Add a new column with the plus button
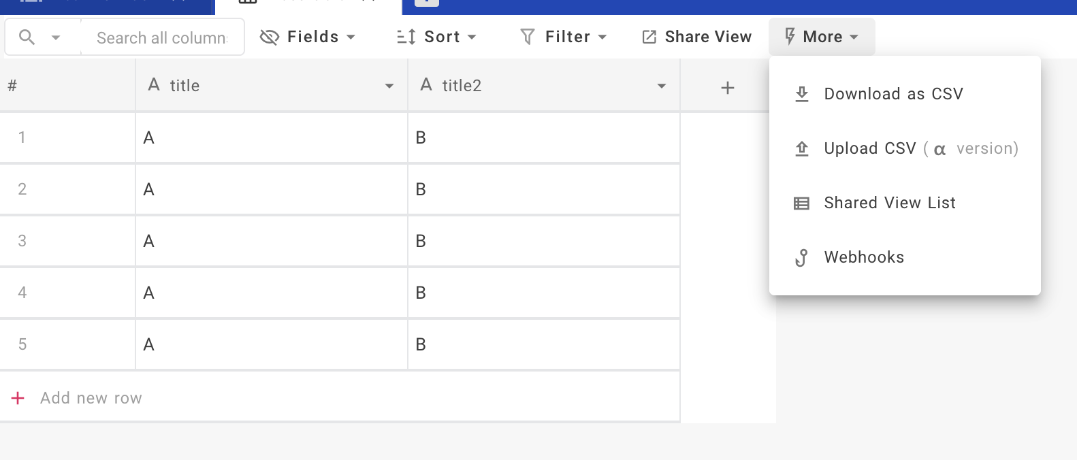1077x460 pixels. coord(728,86)
